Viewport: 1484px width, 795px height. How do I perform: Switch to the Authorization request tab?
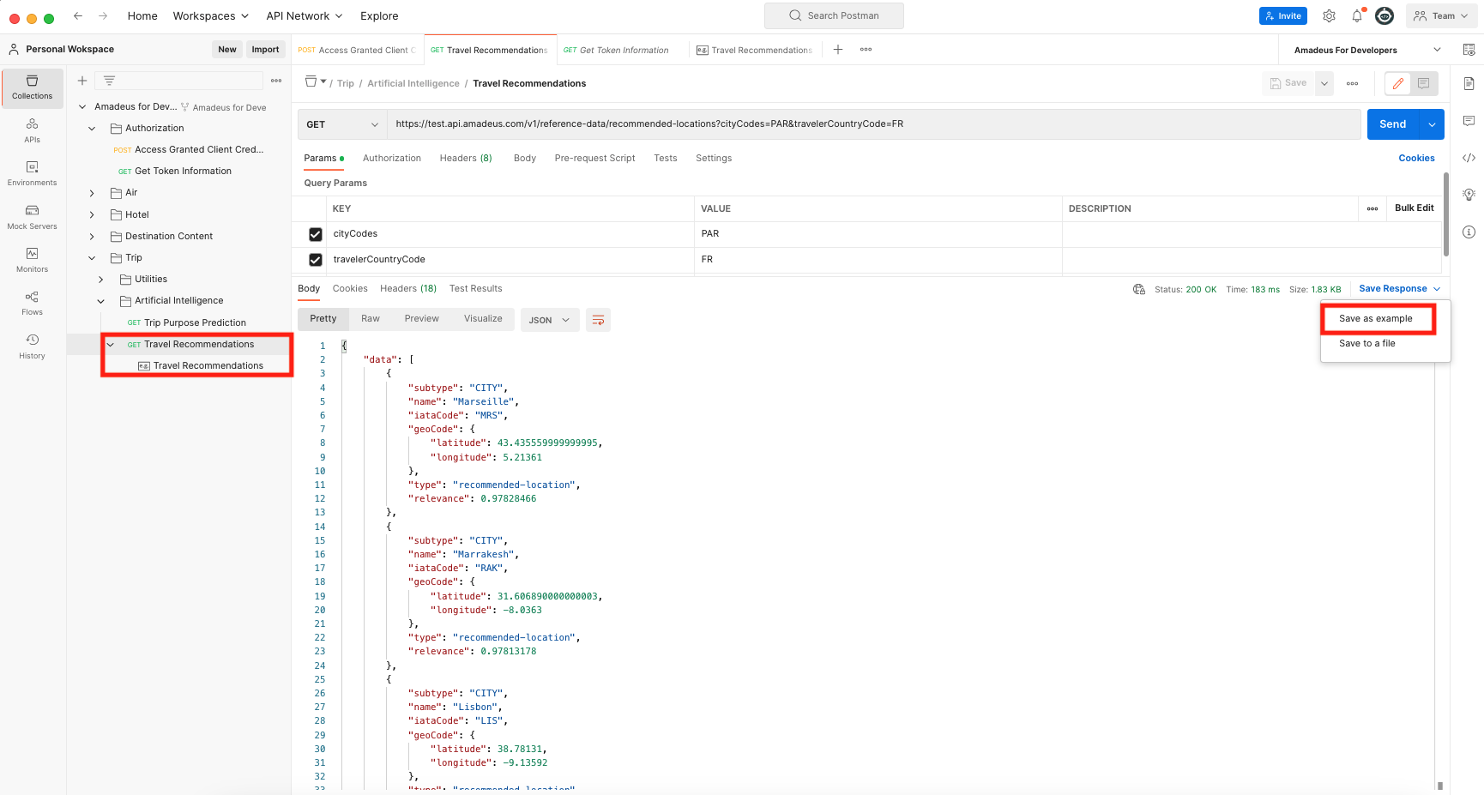point(392,159)
